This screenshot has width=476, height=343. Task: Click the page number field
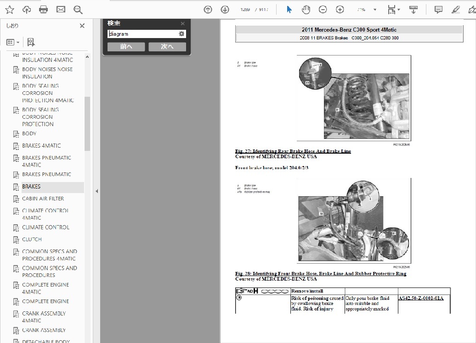pyautogui.click(x=245, y=10)
